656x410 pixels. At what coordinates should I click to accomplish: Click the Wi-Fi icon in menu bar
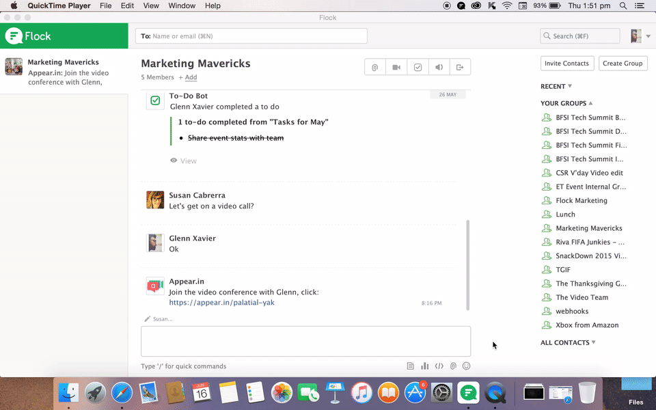(x=506, y=6)
